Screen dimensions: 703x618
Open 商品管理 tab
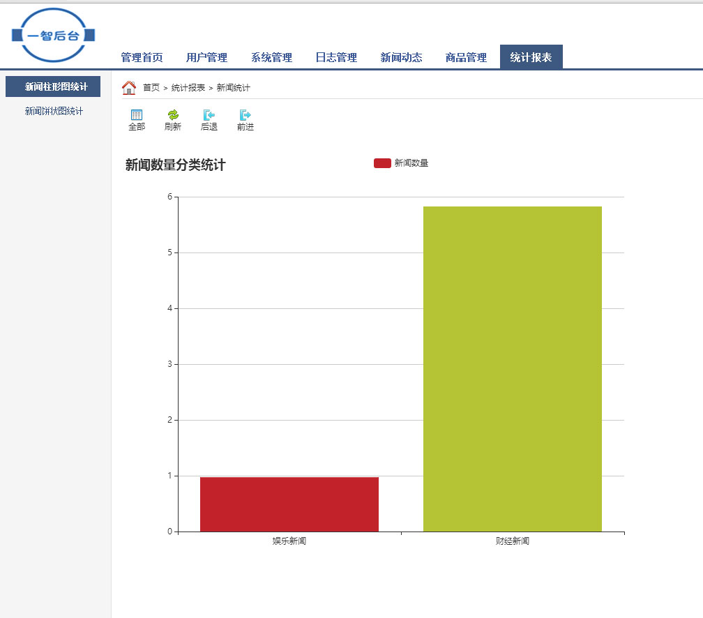(466, 58)
